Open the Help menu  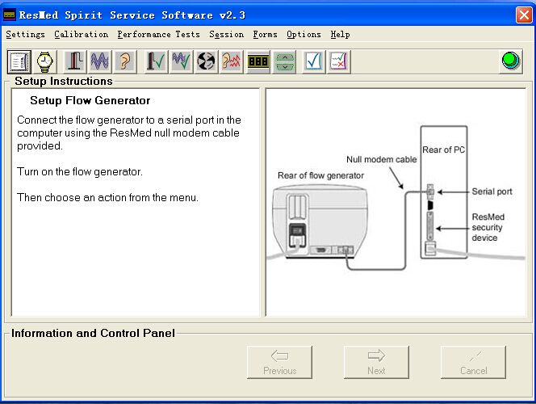tap(340, 35)
